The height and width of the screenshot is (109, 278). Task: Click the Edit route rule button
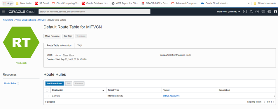[x=69, y=83]
